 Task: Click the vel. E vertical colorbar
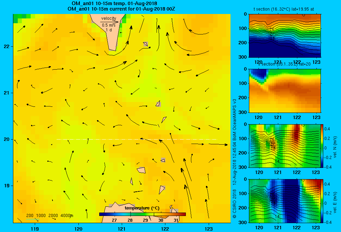322,201
